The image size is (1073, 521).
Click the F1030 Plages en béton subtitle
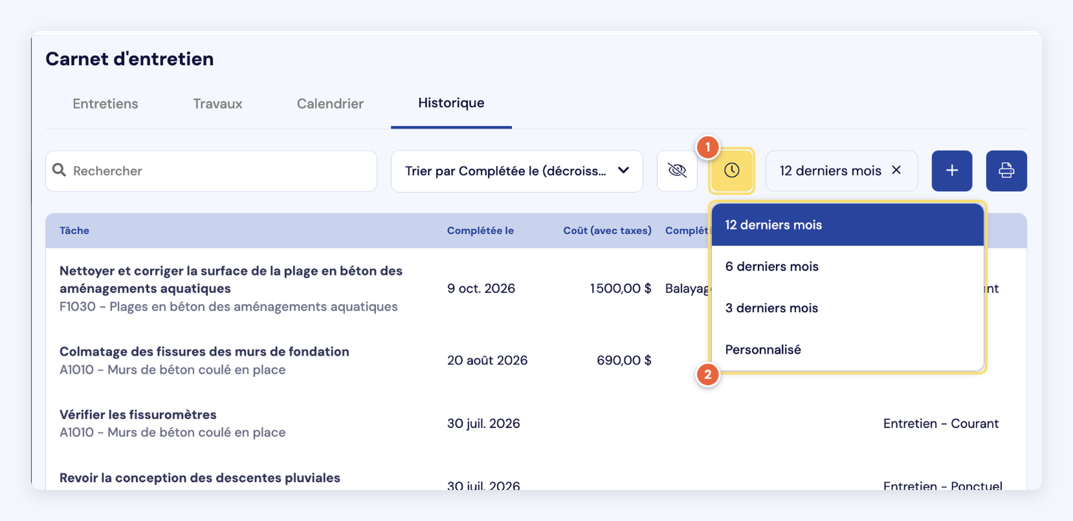click(228, 306)
